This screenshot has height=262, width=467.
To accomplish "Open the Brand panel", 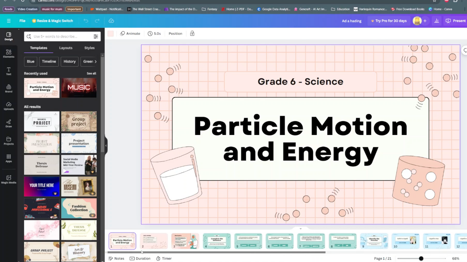I will coord(8,88).
